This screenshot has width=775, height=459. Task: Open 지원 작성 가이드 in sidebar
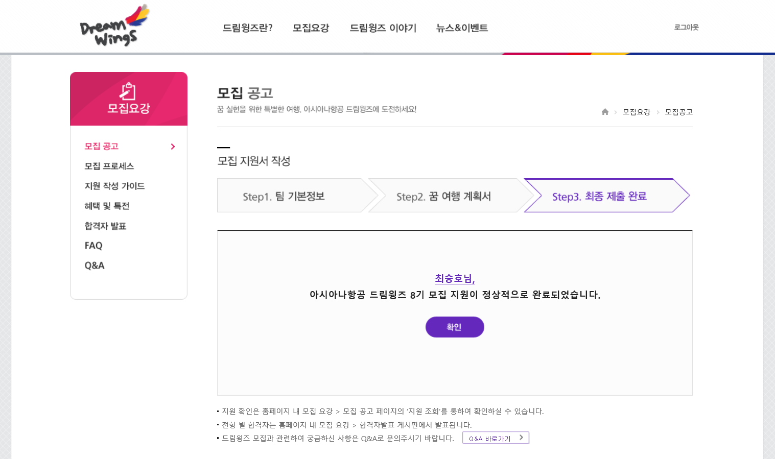click(x=114, y=186)
